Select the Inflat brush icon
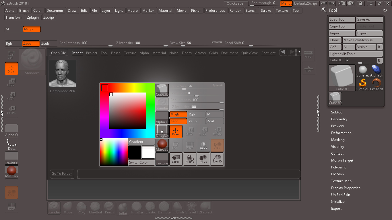This screenshot has height=220, width=392. point(123,209)
